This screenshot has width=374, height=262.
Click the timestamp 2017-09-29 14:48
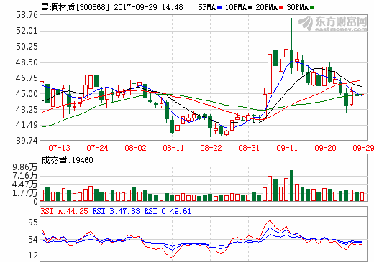(x=148, y=7)
